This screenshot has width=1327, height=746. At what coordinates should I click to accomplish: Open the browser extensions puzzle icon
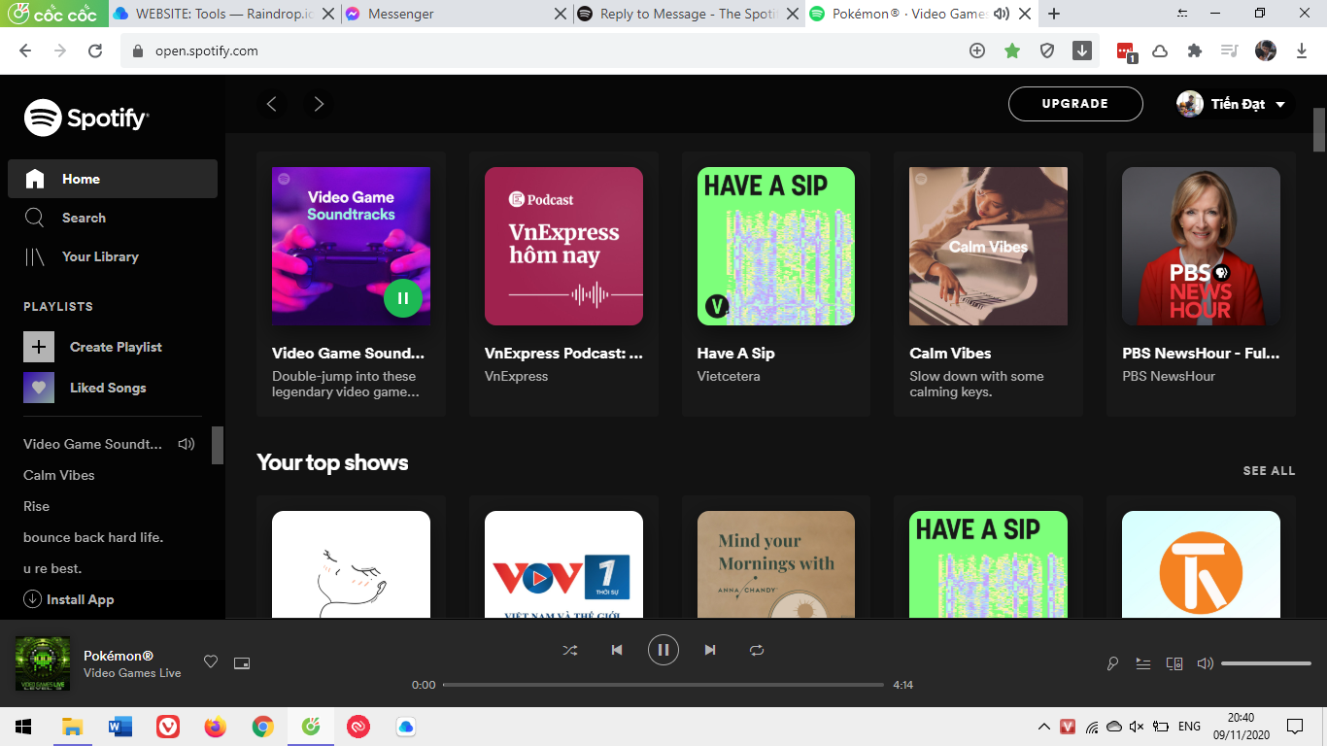pos(1195,51)
